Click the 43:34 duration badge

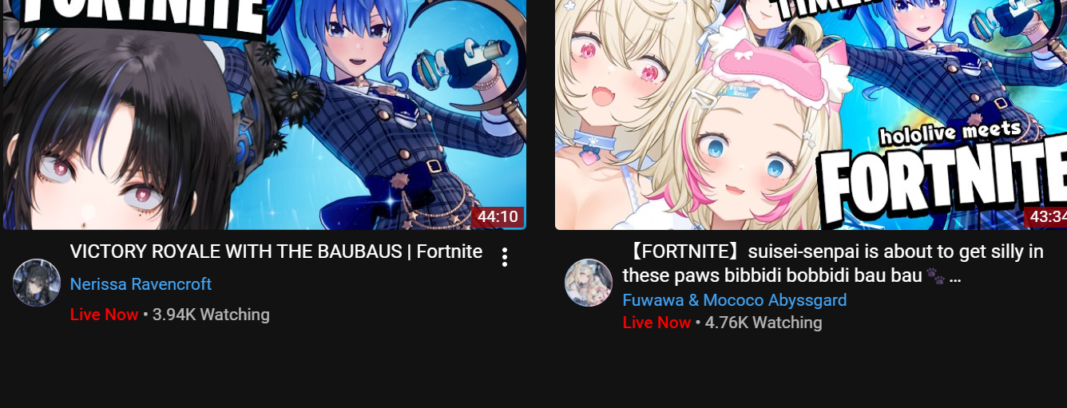click(x=1045, y=217)
